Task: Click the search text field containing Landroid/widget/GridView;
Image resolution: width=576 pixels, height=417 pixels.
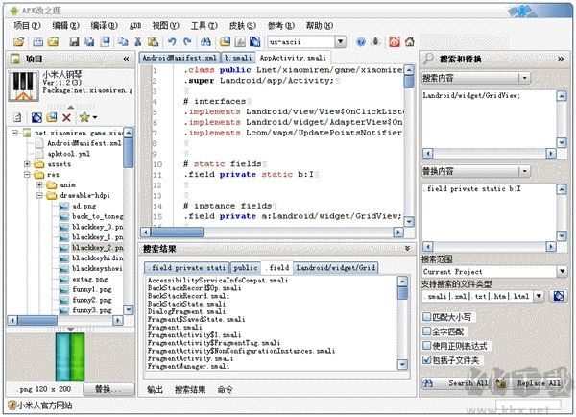Action: (x=489, y=119)
